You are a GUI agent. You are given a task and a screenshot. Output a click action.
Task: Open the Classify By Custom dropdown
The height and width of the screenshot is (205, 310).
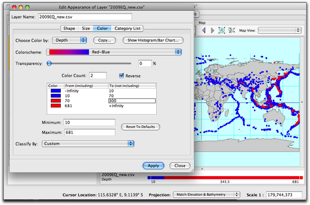tap(88, 143)
